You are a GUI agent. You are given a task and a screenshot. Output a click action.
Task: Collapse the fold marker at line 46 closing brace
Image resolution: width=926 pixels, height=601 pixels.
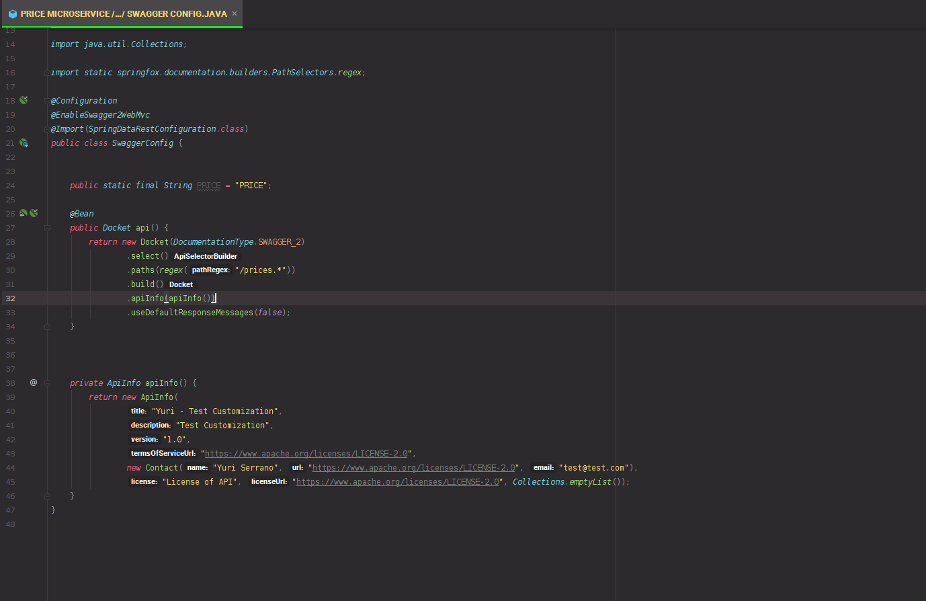click(47, 495)
